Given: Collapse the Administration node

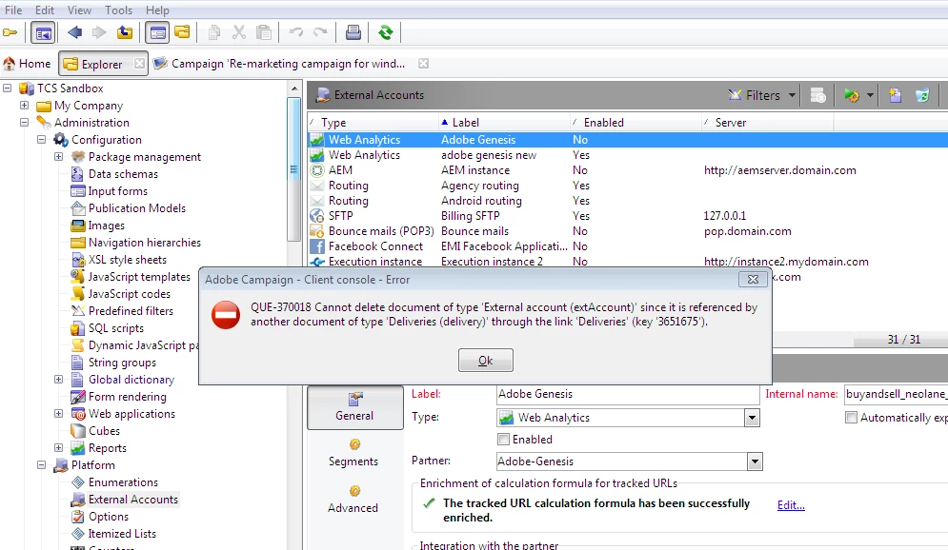Looking at the screenshot, I should [24, 122].
